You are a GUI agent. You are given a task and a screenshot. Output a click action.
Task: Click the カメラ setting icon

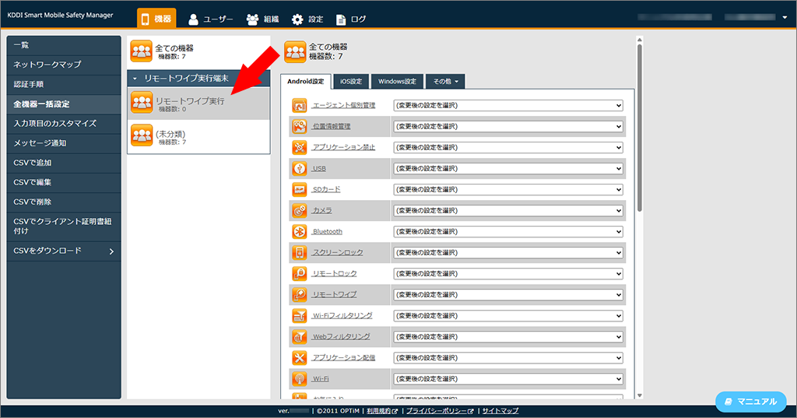pos(300,210)
